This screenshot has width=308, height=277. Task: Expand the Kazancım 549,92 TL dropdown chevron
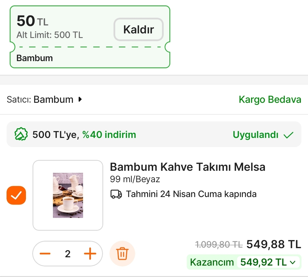[x=293, y=262]
